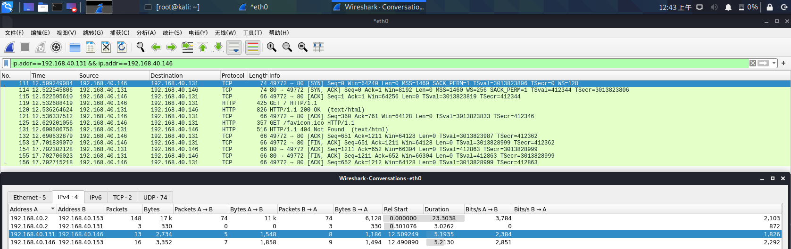Find a packet using magnifier icon
Image resolution: width=791 pixels, height=249 pixels.
141,47
